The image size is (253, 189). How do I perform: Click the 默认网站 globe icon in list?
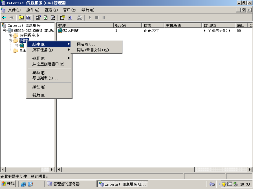(x=60, y=30)
